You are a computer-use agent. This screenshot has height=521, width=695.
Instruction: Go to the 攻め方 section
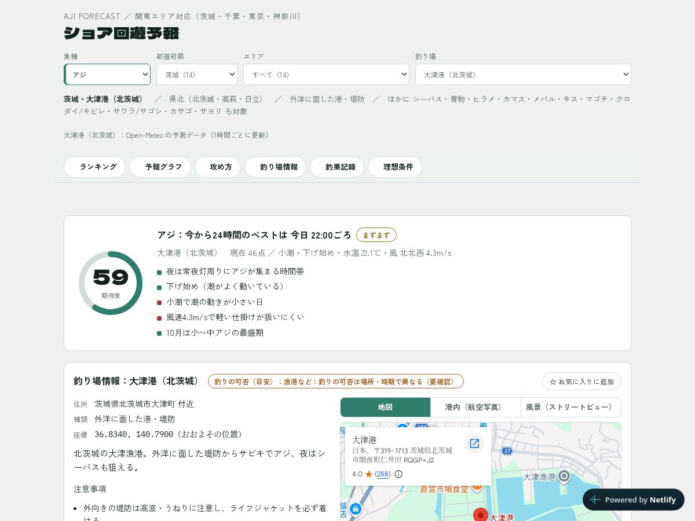pyautogui.click(x=218, y=167)
